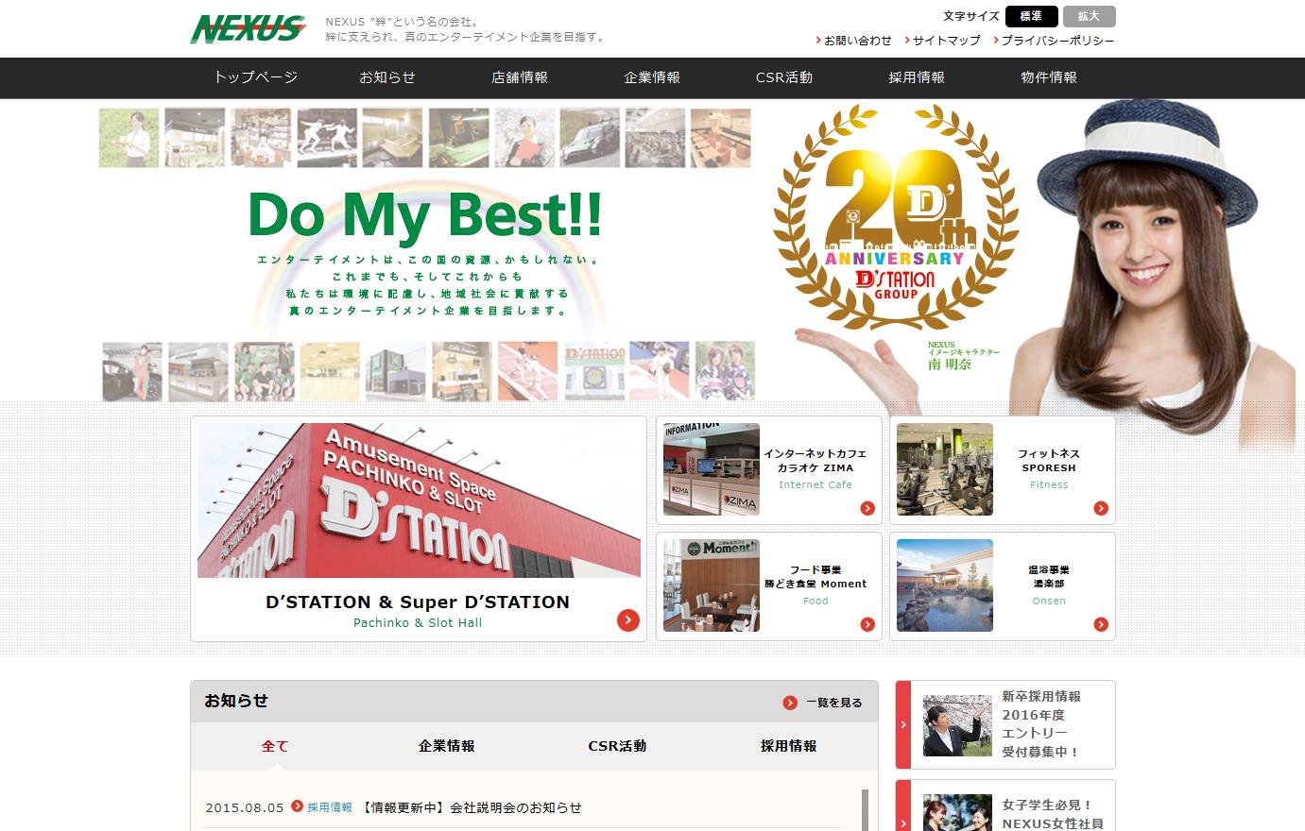
Task: Click the fencing photo in top strip
Action: pos(327,138)
